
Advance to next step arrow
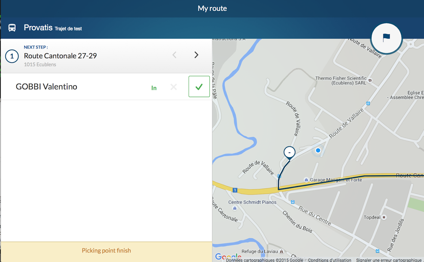(x=196, y=55)
